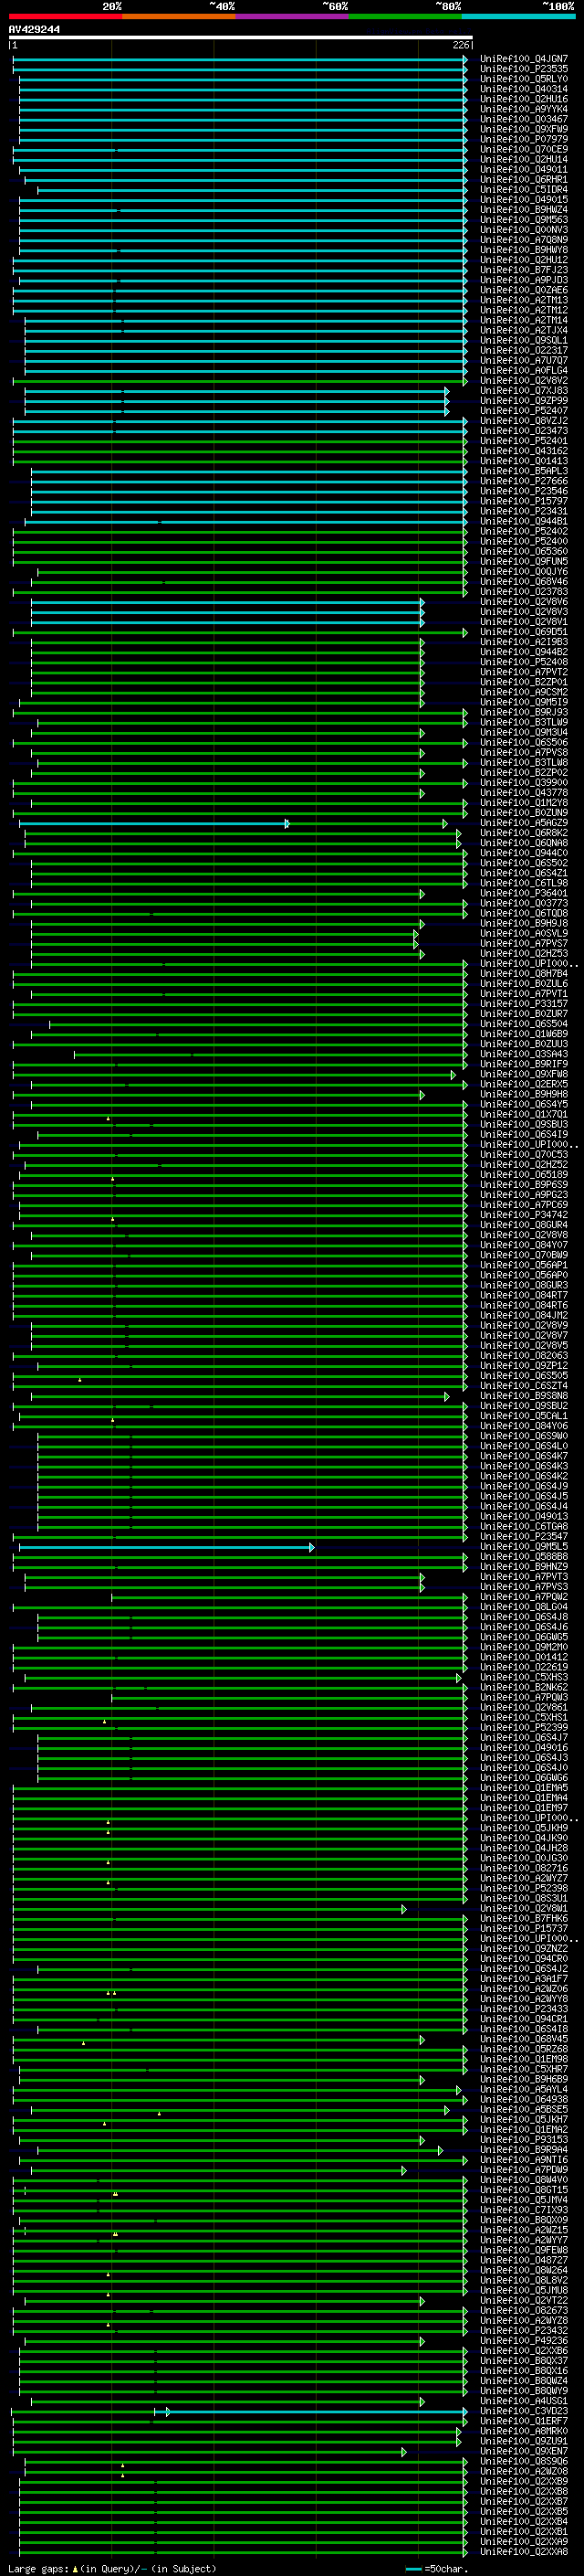Select the UniRef100_B9RJ93 label
Viewport: 584px width, 2576px height.
(524, 713)
